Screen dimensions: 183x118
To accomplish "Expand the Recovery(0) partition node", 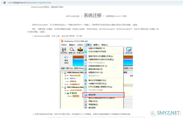I will coord(65,76).
